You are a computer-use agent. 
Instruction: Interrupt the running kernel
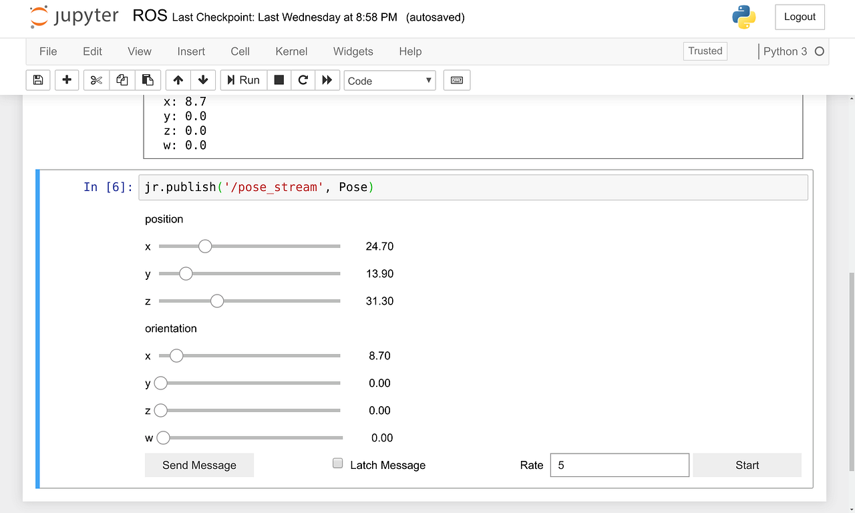279,79
